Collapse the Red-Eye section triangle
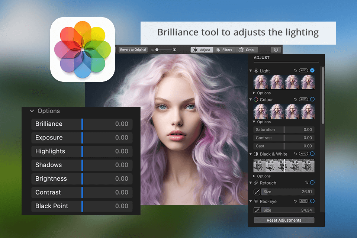 coord(251,201)
